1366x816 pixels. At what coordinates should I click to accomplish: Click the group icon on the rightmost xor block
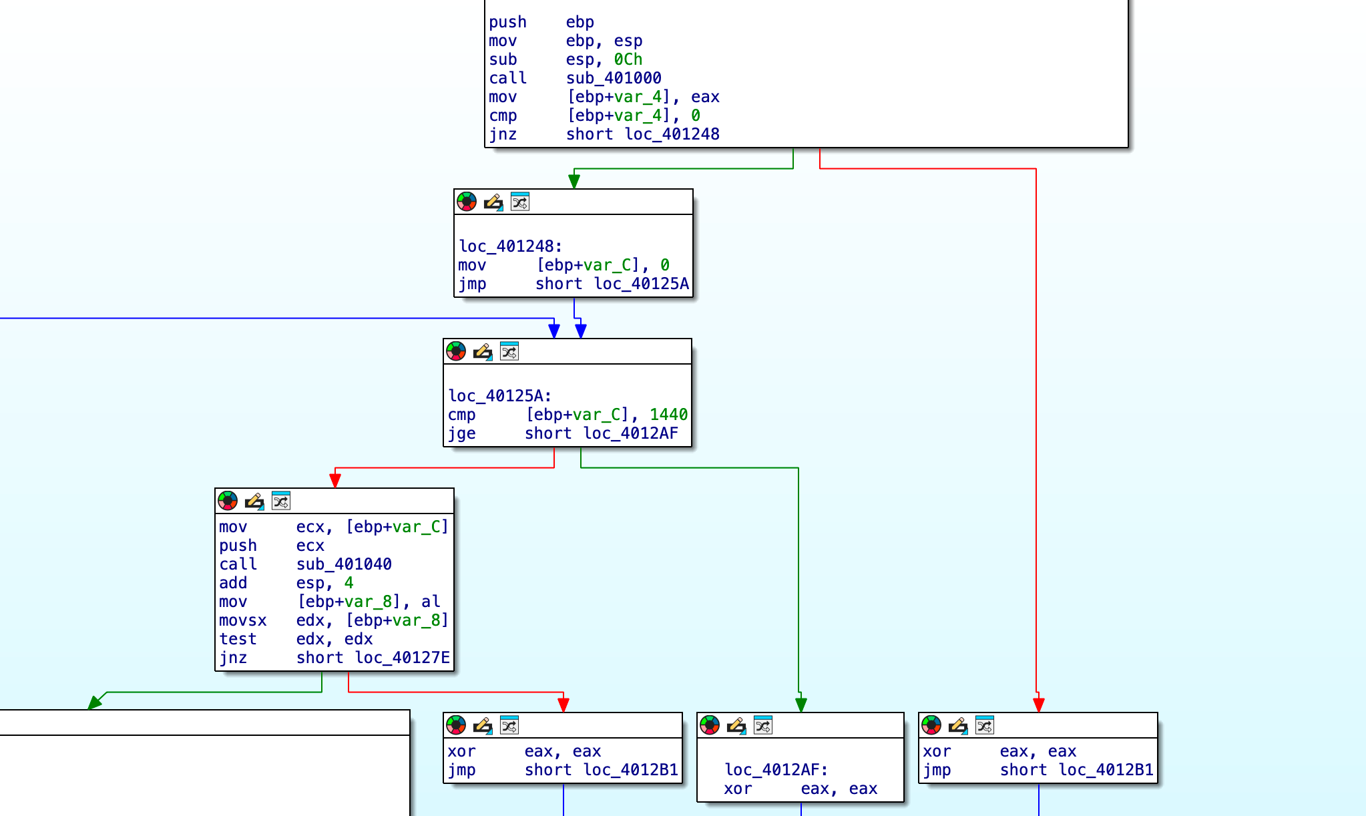pyautogui.click(x=985, y=725)
